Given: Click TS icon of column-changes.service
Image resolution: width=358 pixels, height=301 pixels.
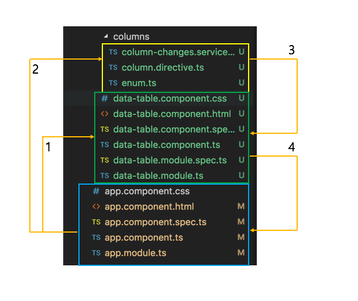Looking at the screenshot, I should tap(113, 52).
